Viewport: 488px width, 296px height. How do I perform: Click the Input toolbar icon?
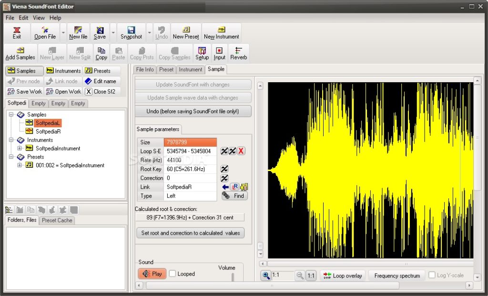(219, 53)
